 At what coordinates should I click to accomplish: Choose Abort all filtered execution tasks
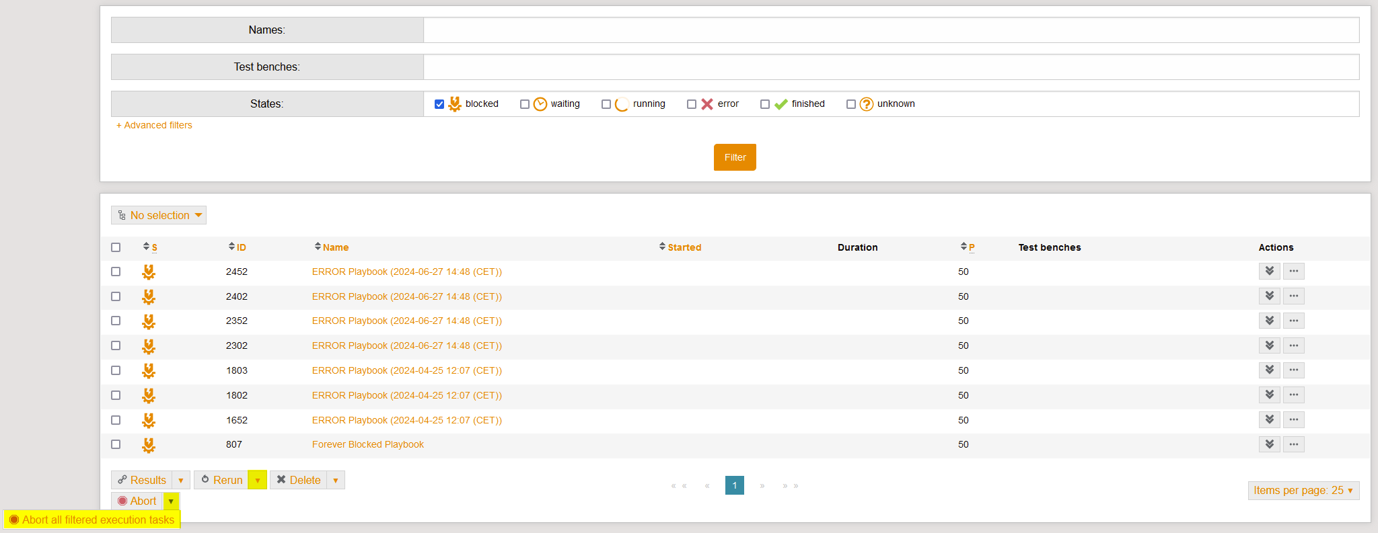pyautogui.click(x=92, y=520)
